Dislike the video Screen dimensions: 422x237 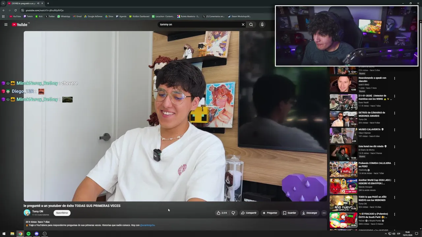point(233,213)
